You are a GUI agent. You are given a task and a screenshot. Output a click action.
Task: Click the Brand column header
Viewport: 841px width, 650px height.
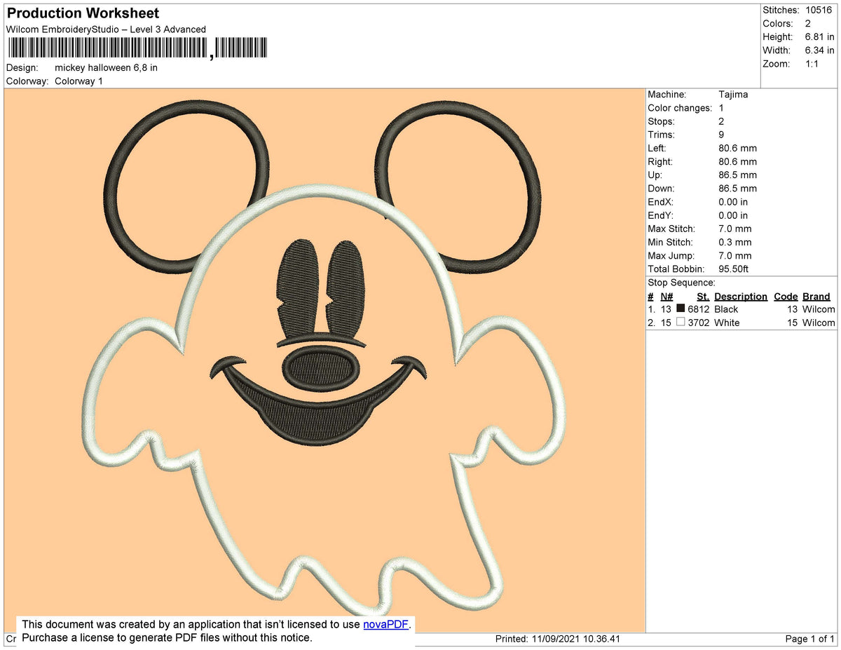click(x=816, y=297)
